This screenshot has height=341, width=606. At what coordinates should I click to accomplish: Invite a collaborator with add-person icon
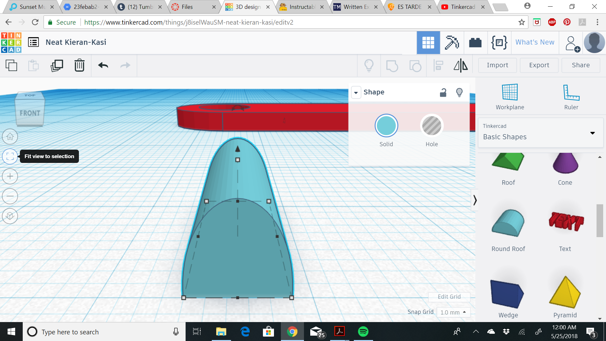tap(572, 44)
